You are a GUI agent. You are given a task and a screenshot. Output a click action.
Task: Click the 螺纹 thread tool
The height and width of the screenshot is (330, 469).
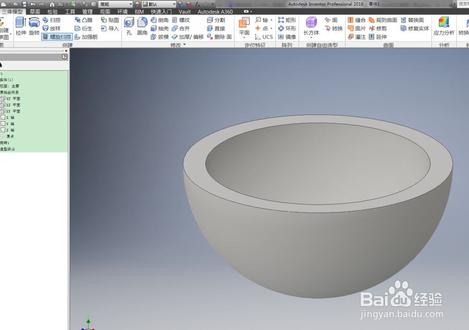(181, 20)
